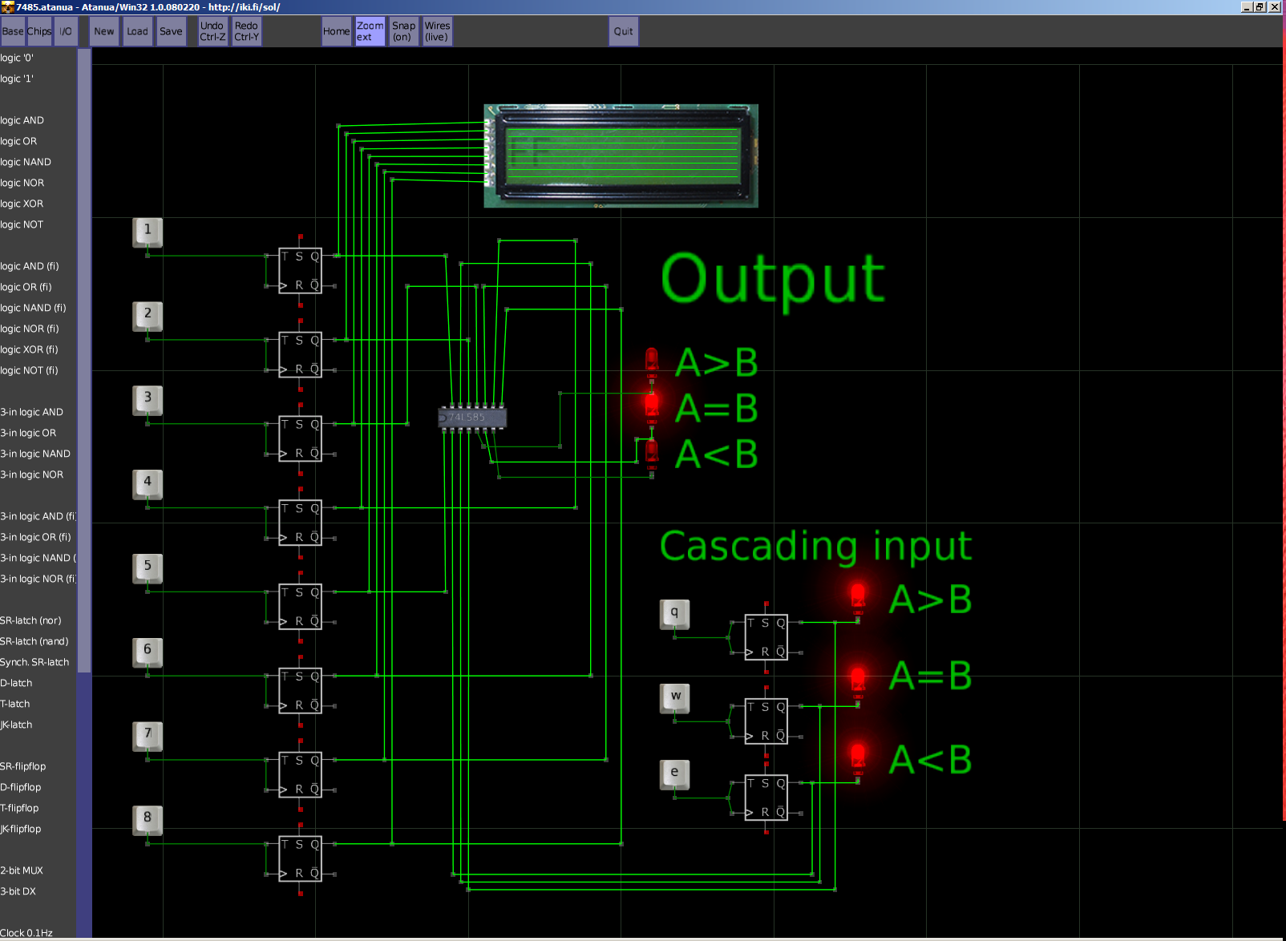Toggle Wires (live) mode
The width and height of the screenshot is (1286, 941).
pos(437,31)
